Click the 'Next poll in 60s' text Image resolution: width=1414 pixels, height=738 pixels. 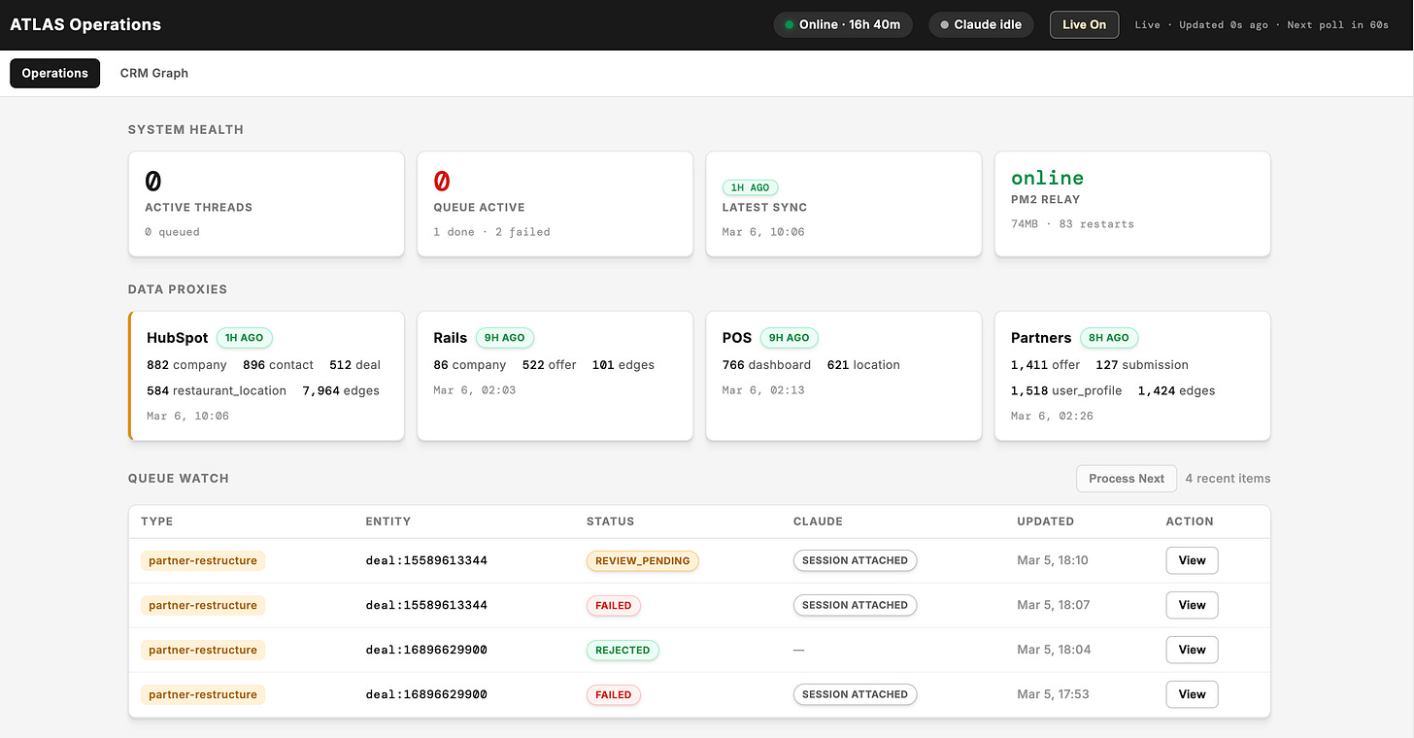point(1338,25)
